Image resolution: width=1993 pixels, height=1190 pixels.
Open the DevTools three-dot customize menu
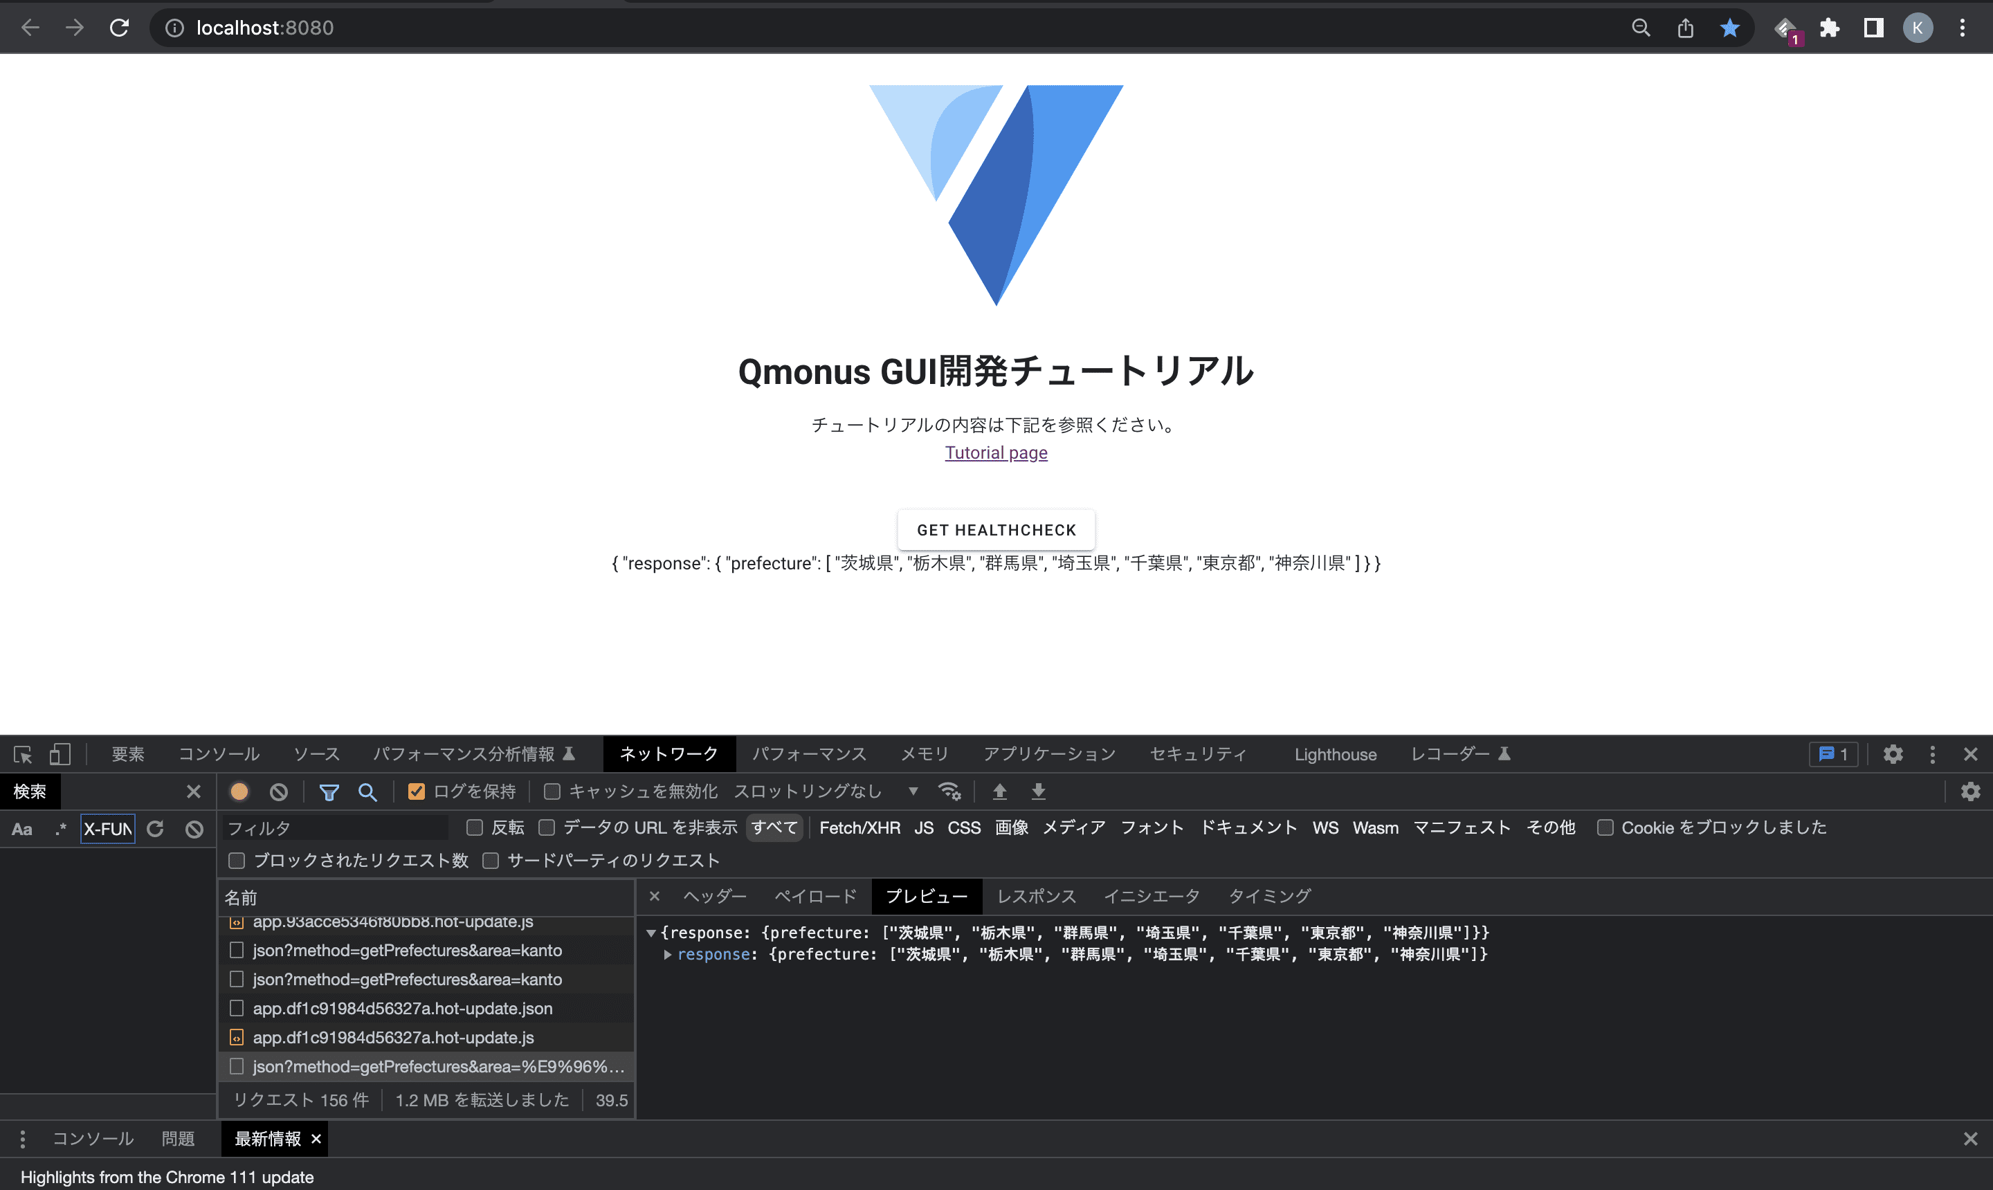(1933, 755)
